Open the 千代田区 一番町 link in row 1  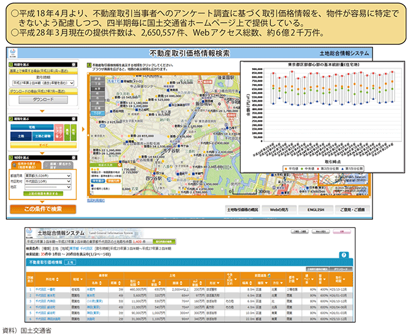[x=45, y=290]
